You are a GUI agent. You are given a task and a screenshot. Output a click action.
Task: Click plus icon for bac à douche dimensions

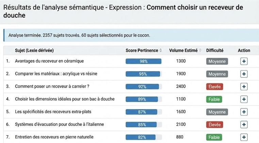[244, 99]
